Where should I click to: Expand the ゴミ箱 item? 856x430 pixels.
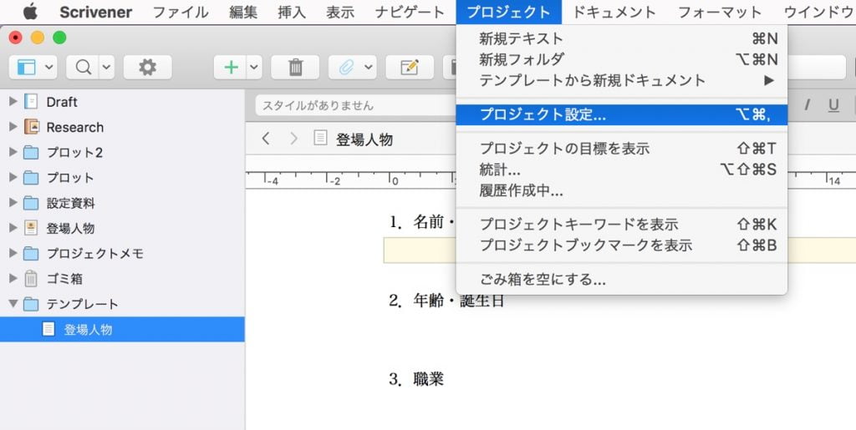(13, 279)
